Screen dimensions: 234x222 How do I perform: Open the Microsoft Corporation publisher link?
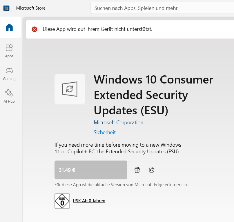tap(119, 122)
